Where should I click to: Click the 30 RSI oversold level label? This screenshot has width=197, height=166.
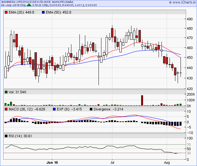click(189, 153)
